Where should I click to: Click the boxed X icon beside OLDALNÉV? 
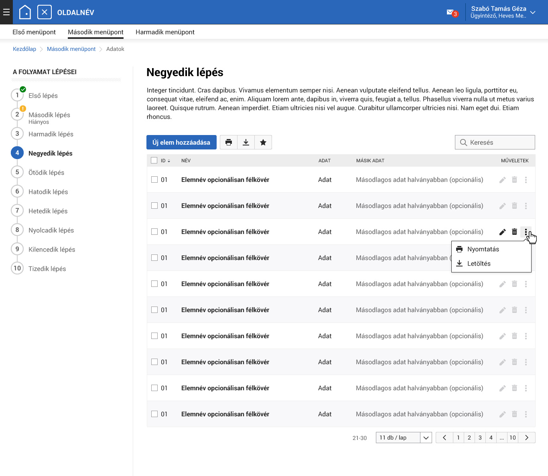tap(45, 12)
